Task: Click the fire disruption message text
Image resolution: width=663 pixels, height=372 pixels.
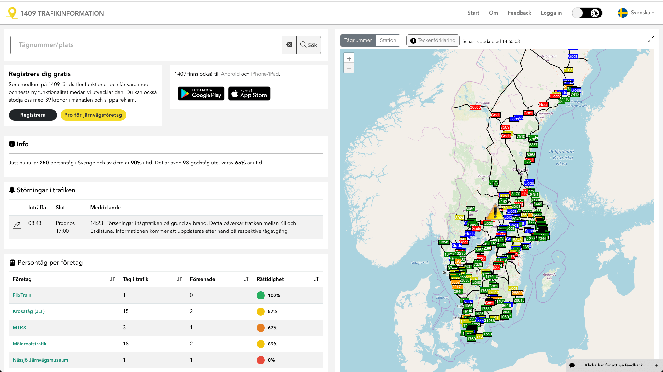Action: pyautogui.click(x=193, y=227)
